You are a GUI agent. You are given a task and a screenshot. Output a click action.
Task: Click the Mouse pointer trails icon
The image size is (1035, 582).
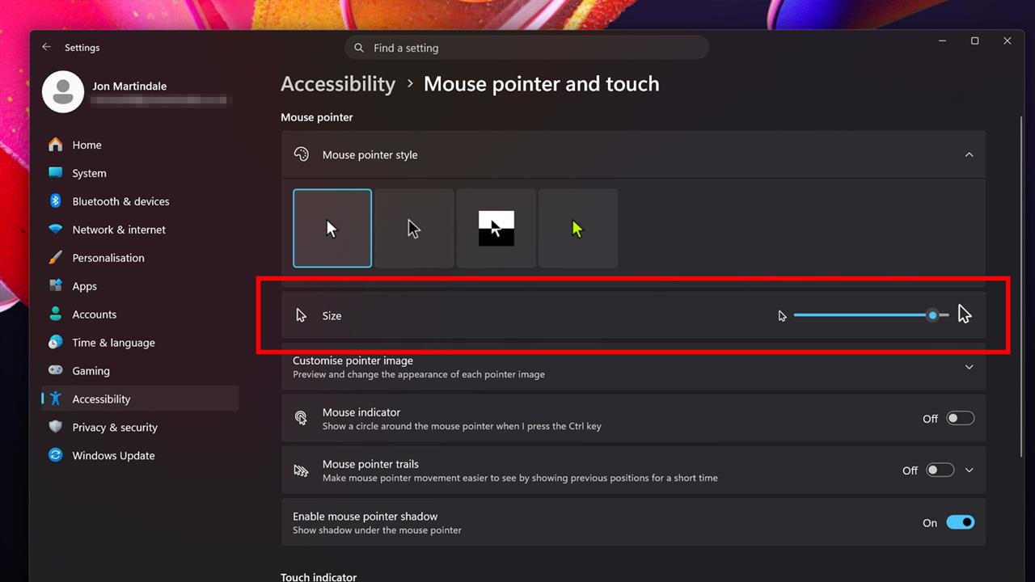click(x=301, y=470)
